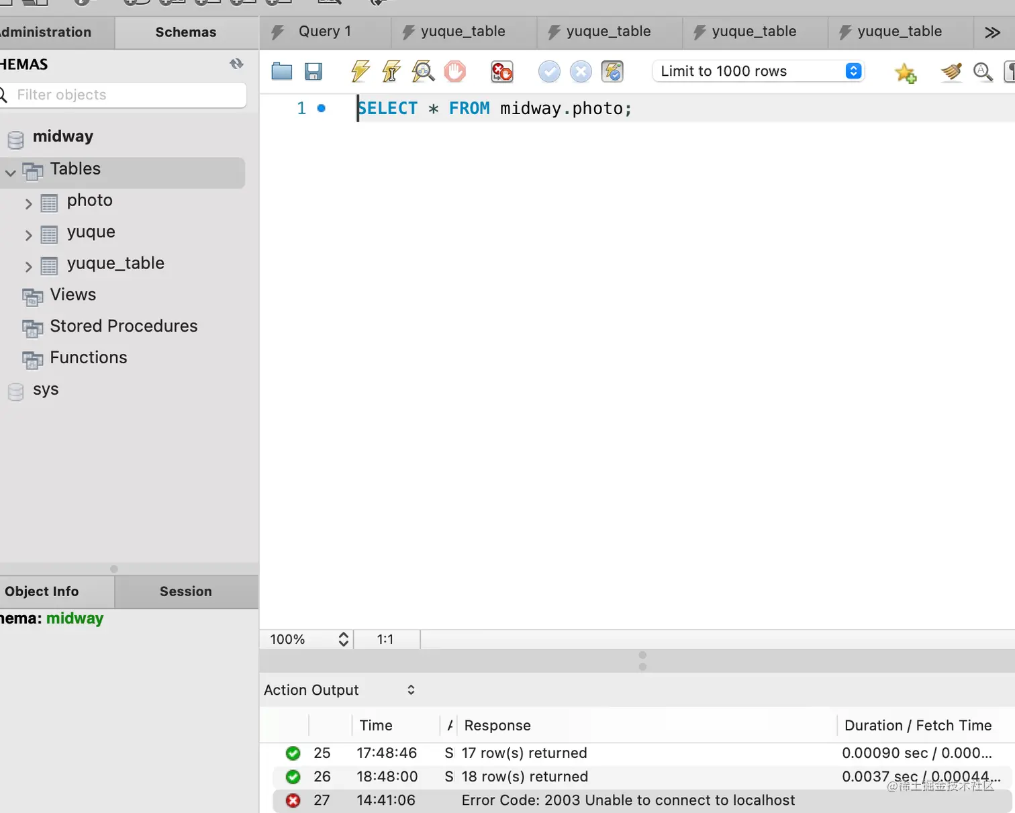Execute the query with the lightning bolt icon
1015x813 pixels.
[360, 71]
